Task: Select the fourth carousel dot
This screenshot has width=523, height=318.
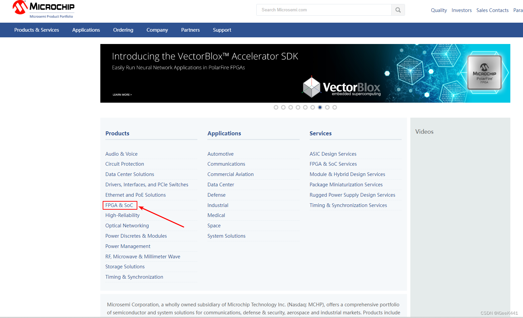Action: [298, 107]
